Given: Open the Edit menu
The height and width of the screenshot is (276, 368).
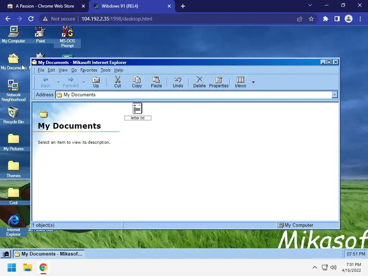Looking at the screenshot, I should (x=51, y=70).
